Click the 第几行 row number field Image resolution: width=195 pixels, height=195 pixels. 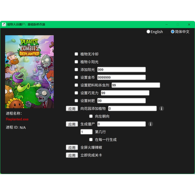click(87, 132)
